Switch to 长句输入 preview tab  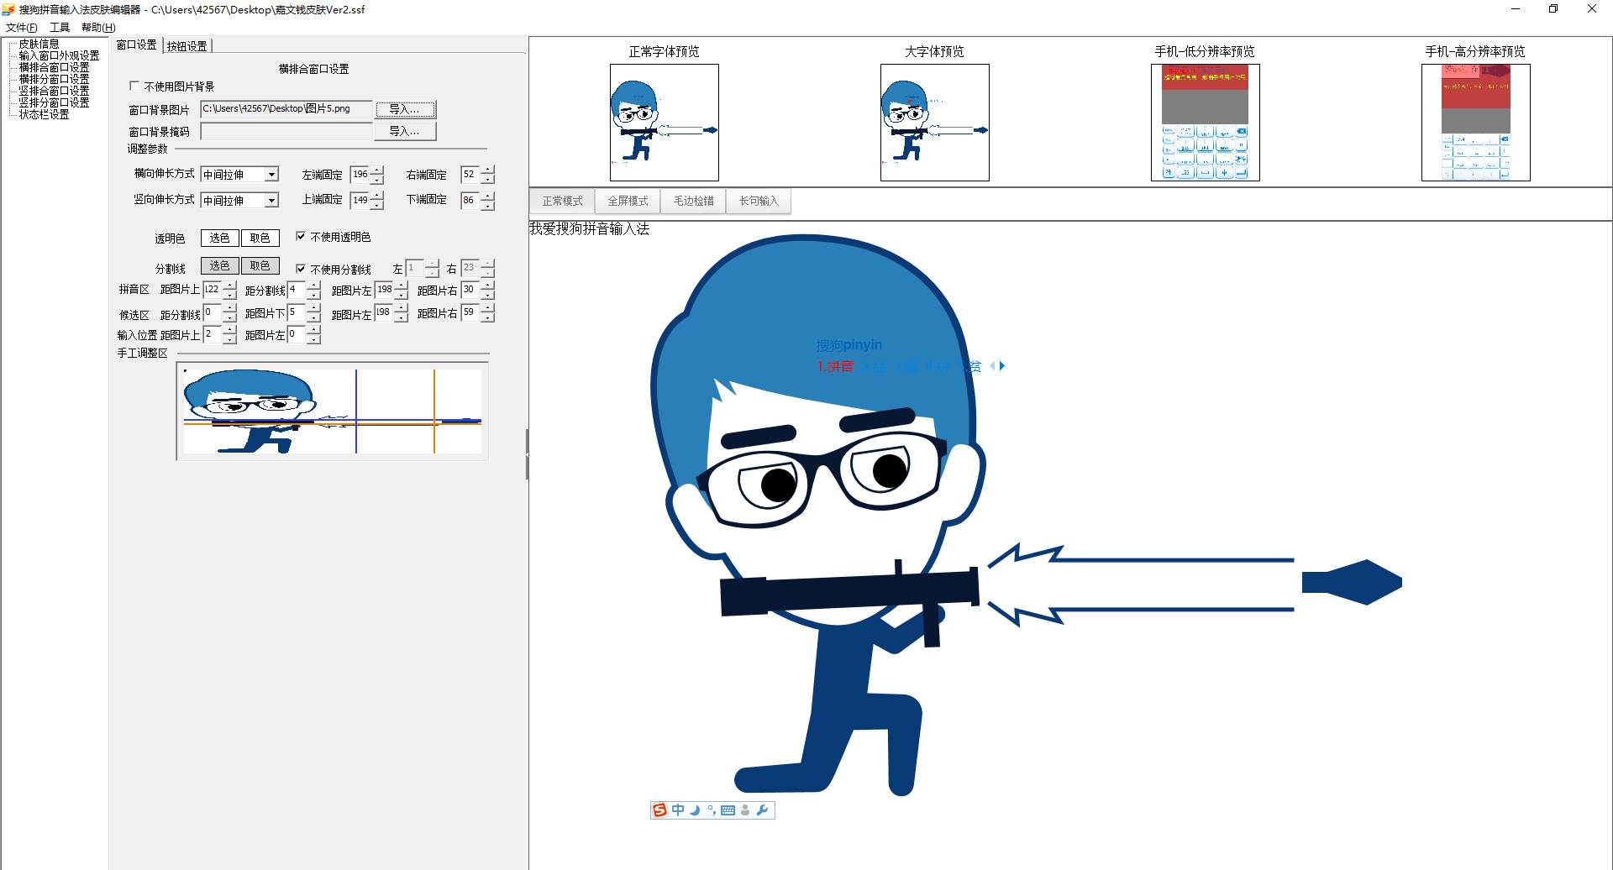tap(759, 201)
